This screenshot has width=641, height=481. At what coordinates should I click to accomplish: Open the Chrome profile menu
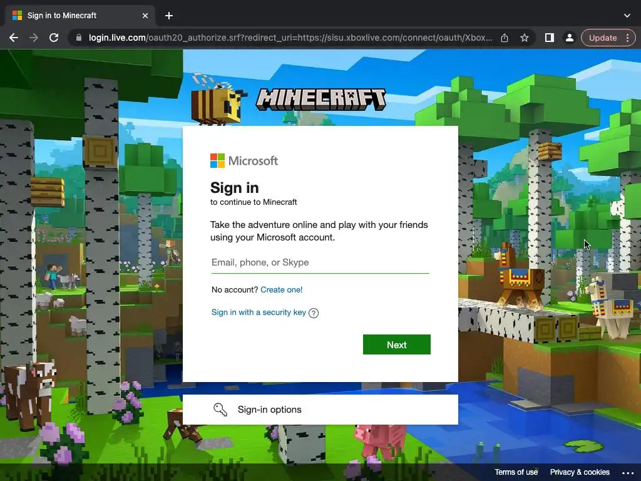pos(569,38)
